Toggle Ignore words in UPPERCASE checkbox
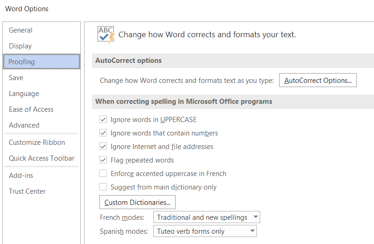 coord(103,120)
